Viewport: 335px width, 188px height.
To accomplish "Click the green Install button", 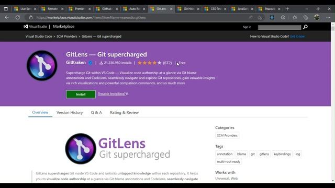I will [x=81, y=94].
